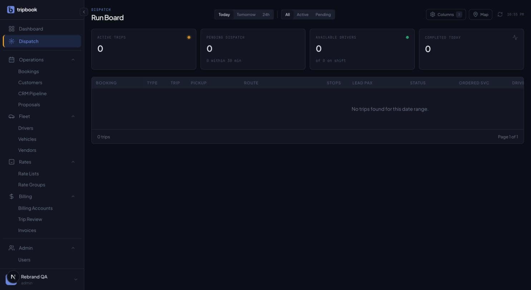Refresh the run board with the refresh icon
Image resolution: width=531 pixels, height=290 pixels.
(x=500, y=14)
